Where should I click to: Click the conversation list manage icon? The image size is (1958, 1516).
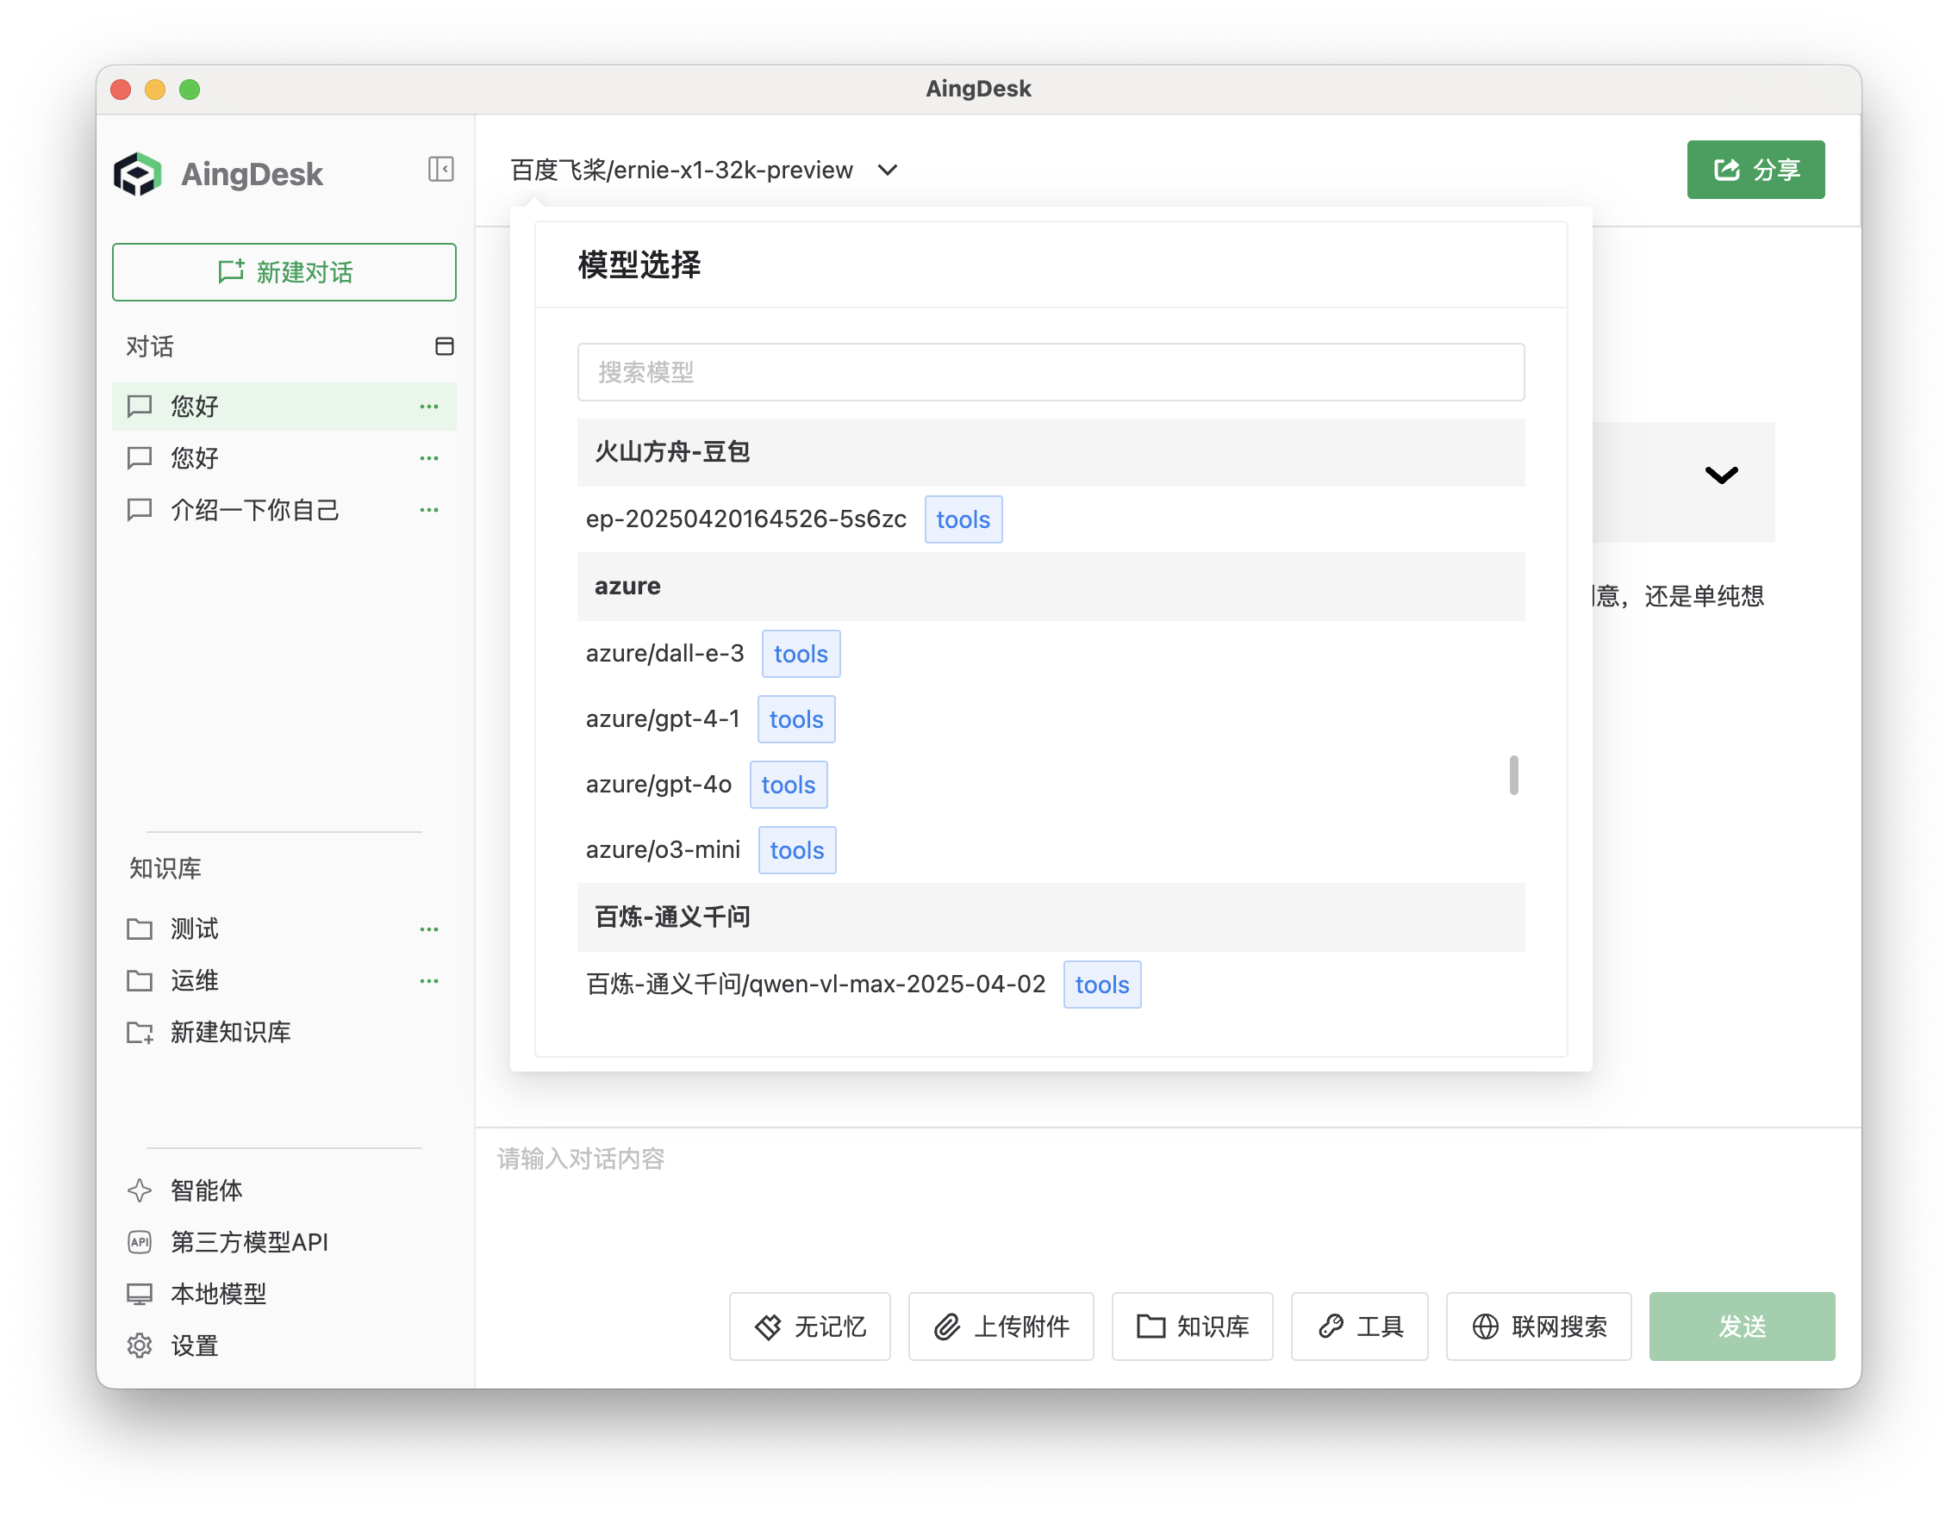point(444,347)
